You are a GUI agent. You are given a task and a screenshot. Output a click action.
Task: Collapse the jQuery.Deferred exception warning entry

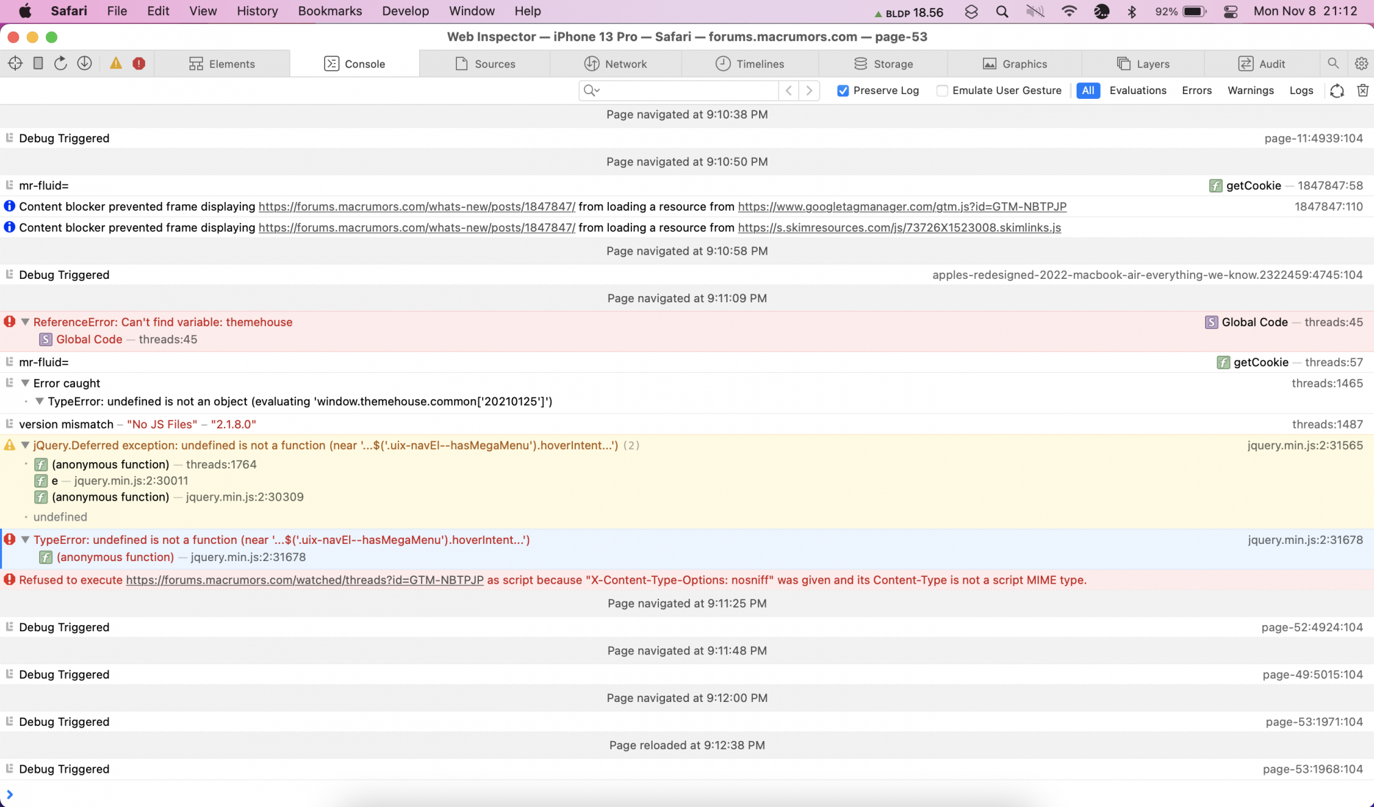(25, 445)
